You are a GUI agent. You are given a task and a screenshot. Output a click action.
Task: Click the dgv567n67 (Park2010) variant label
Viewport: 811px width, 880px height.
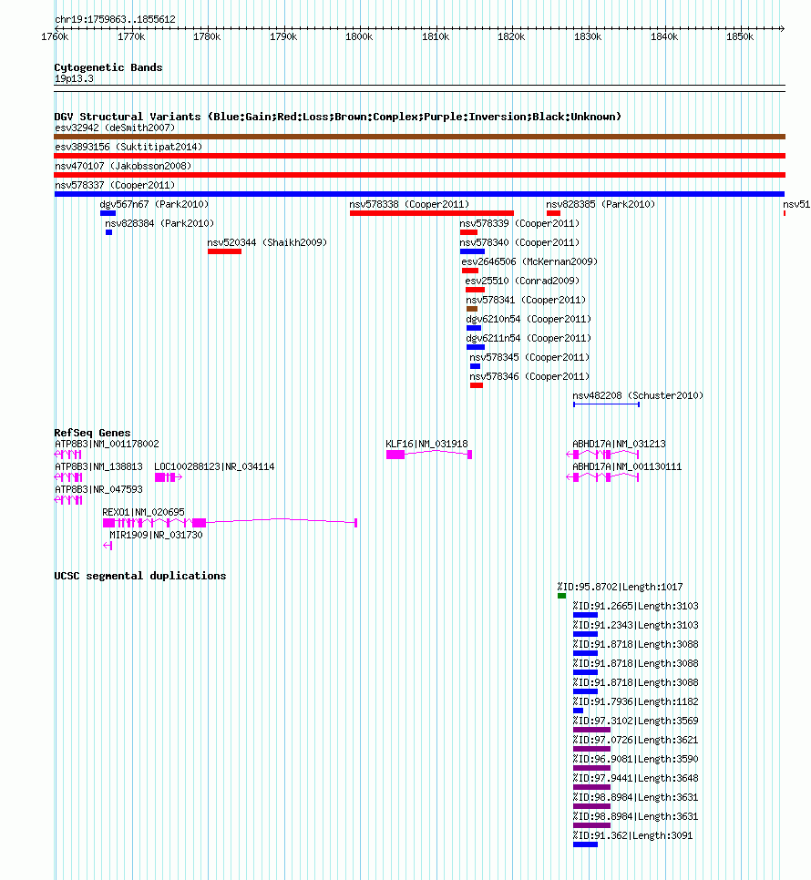(154, 204)
